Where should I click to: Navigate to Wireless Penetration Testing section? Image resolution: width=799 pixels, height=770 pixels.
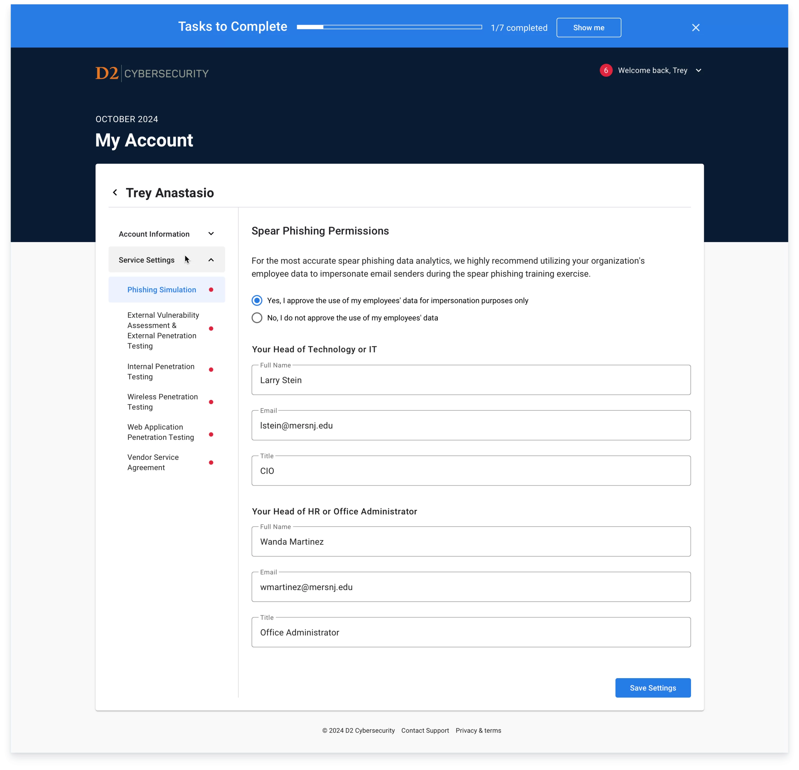[160, 401]
